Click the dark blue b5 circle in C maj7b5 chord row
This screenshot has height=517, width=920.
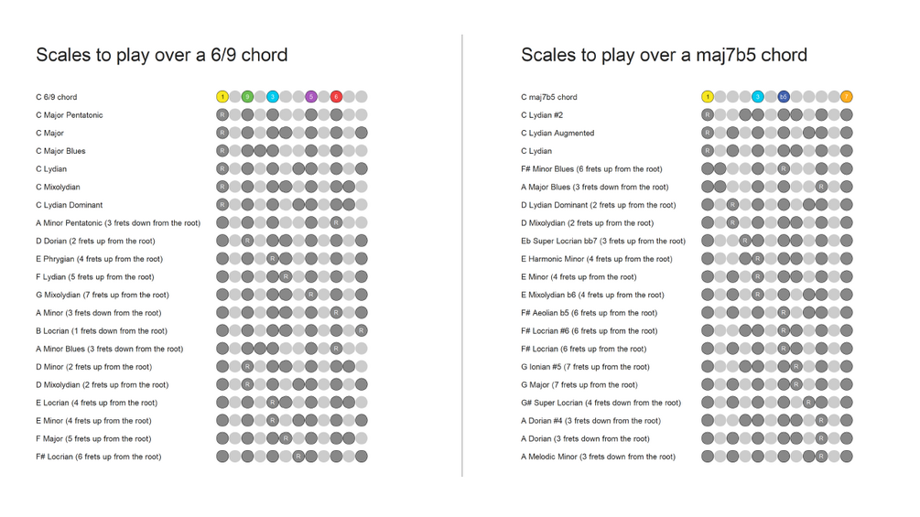coord(784,97)
